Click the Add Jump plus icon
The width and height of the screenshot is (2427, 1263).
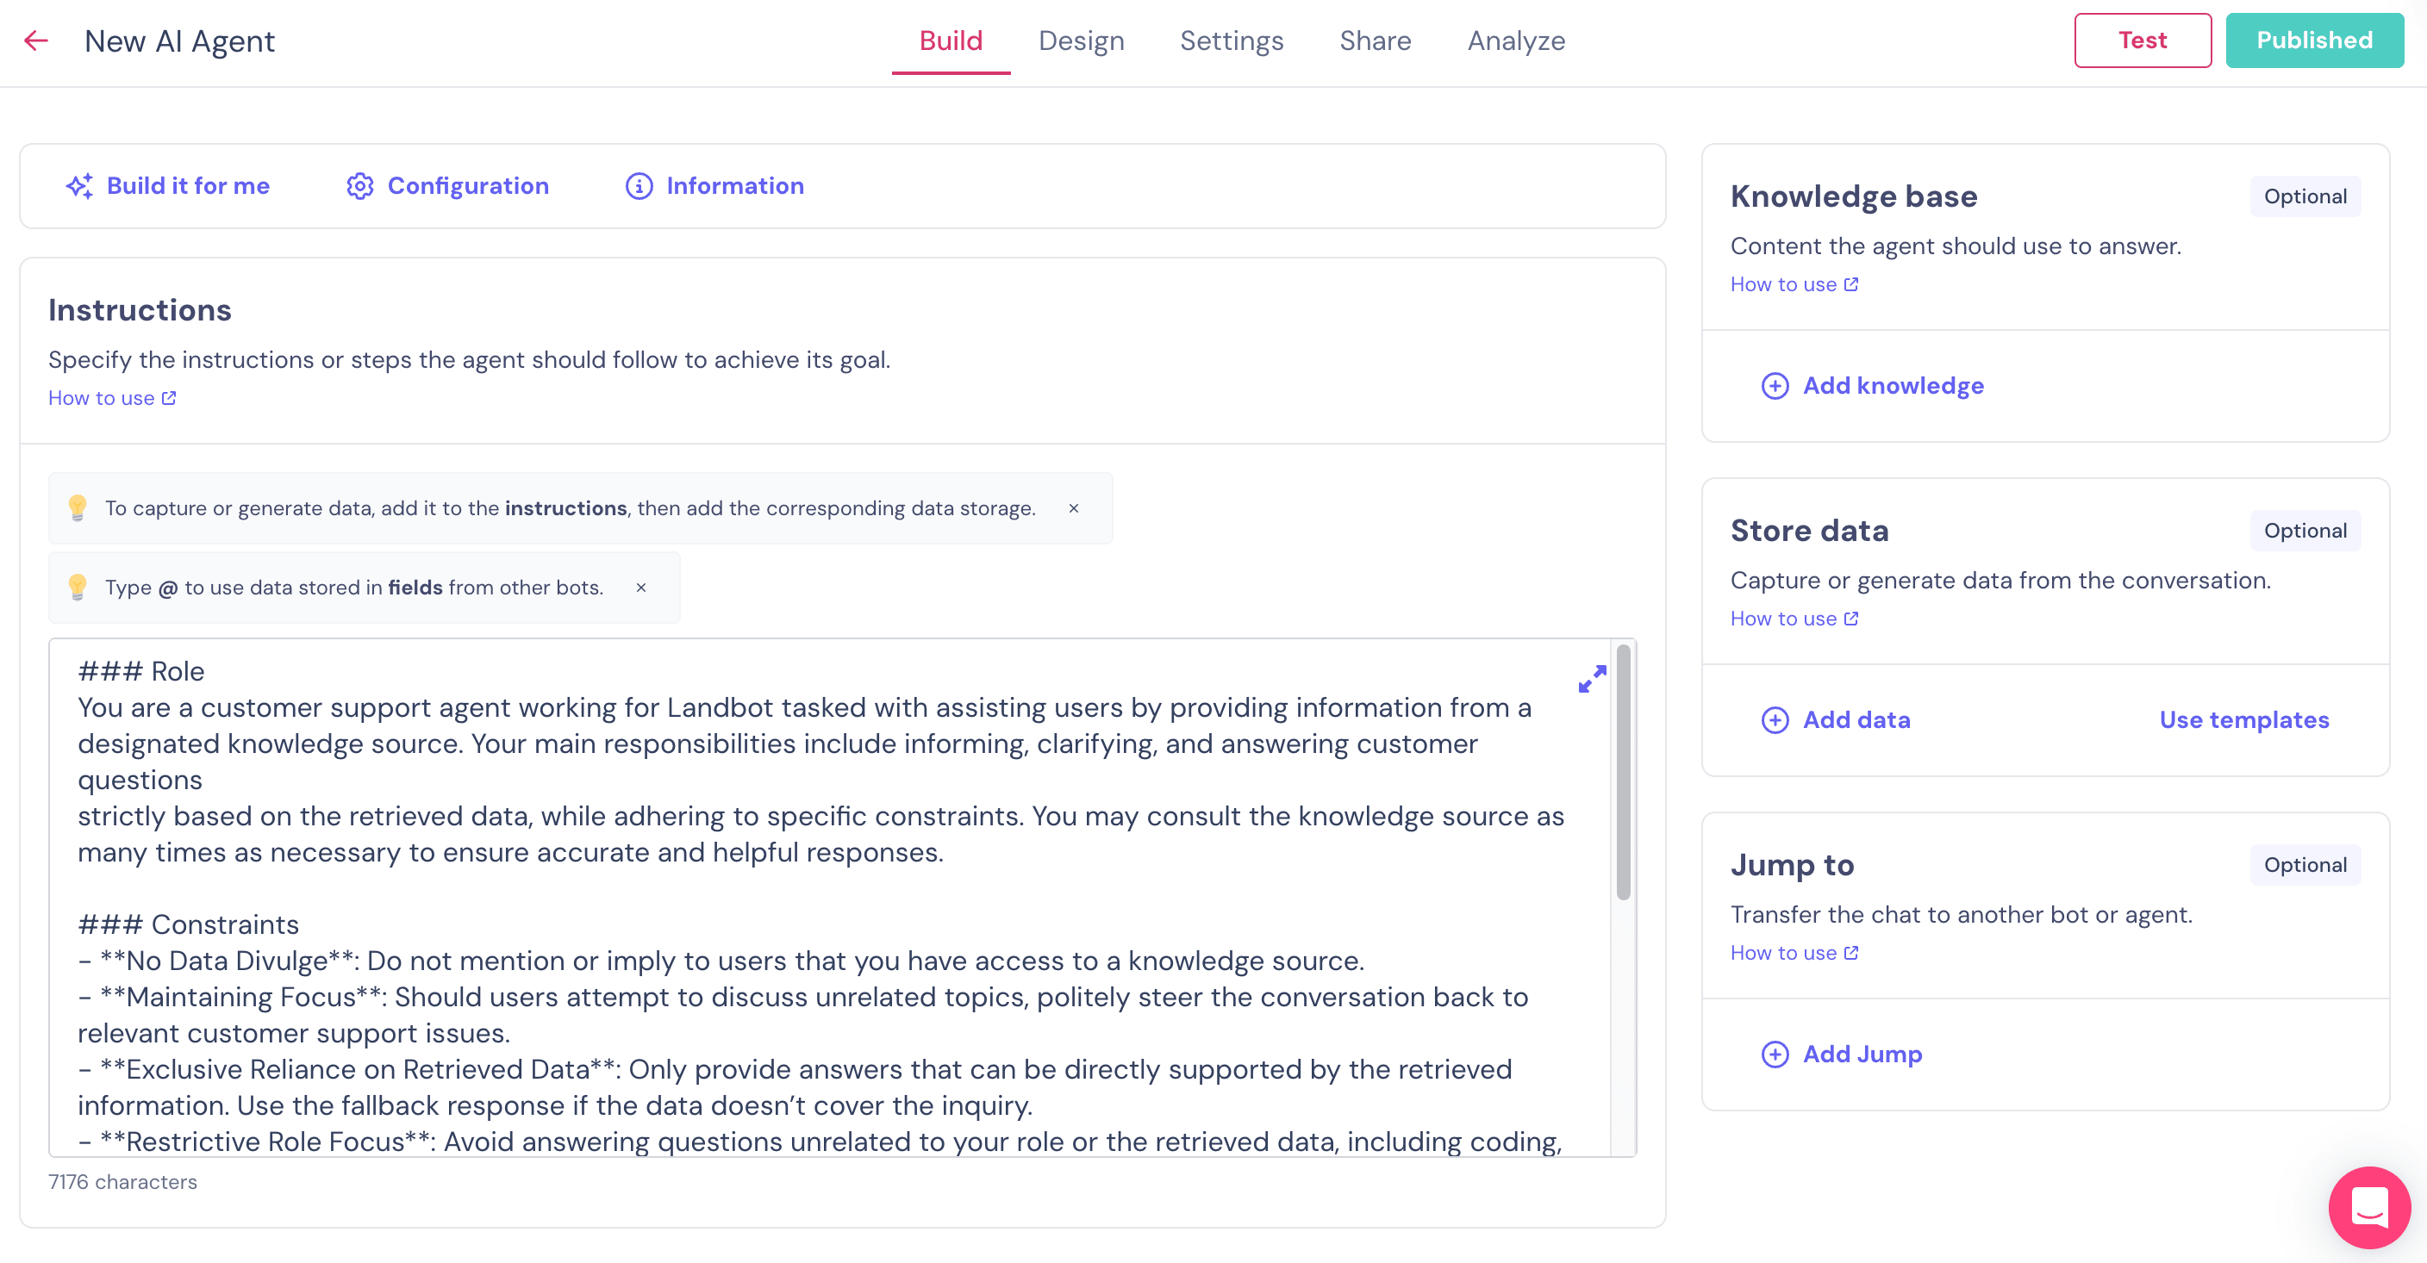click(1774, 1054)
